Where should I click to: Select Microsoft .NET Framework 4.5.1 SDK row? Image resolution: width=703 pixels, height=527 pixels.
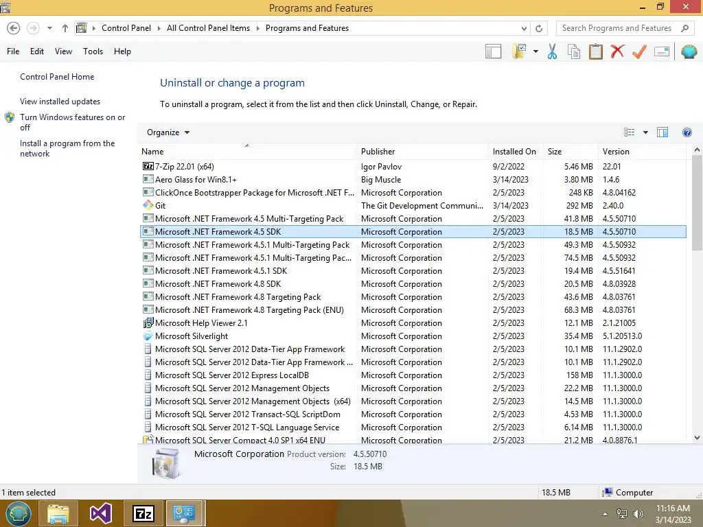[413, 271]
